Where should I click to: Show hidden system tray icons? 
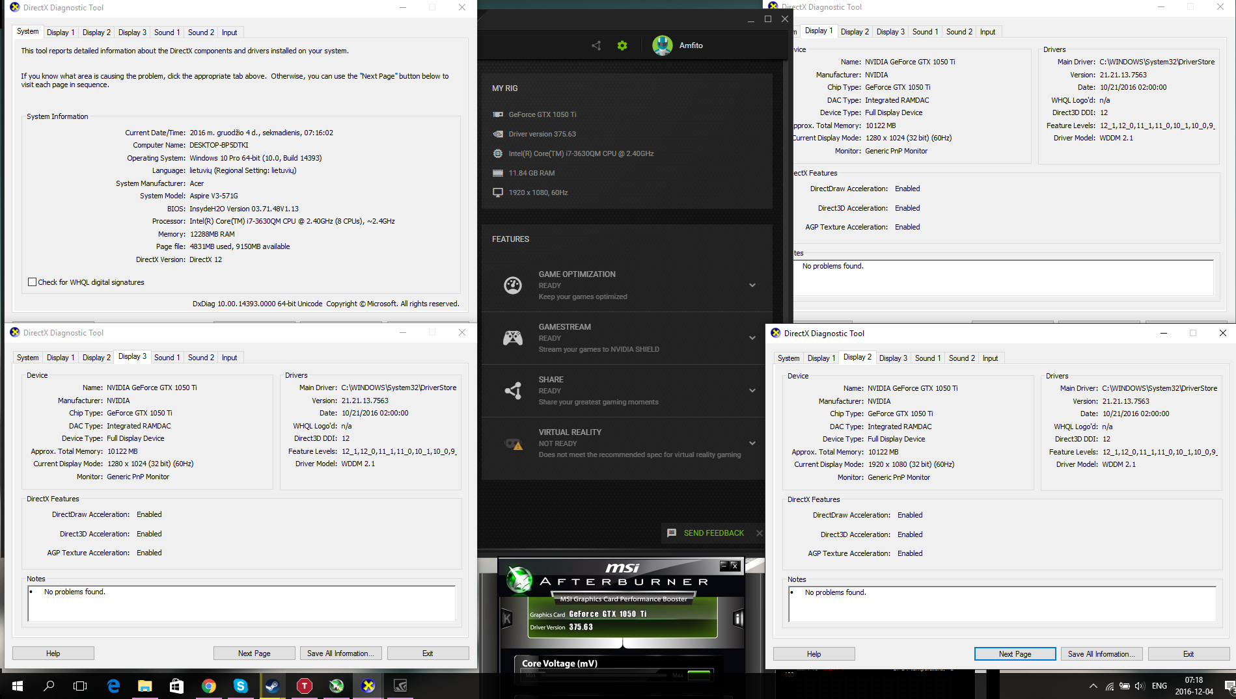[1093, 686]
